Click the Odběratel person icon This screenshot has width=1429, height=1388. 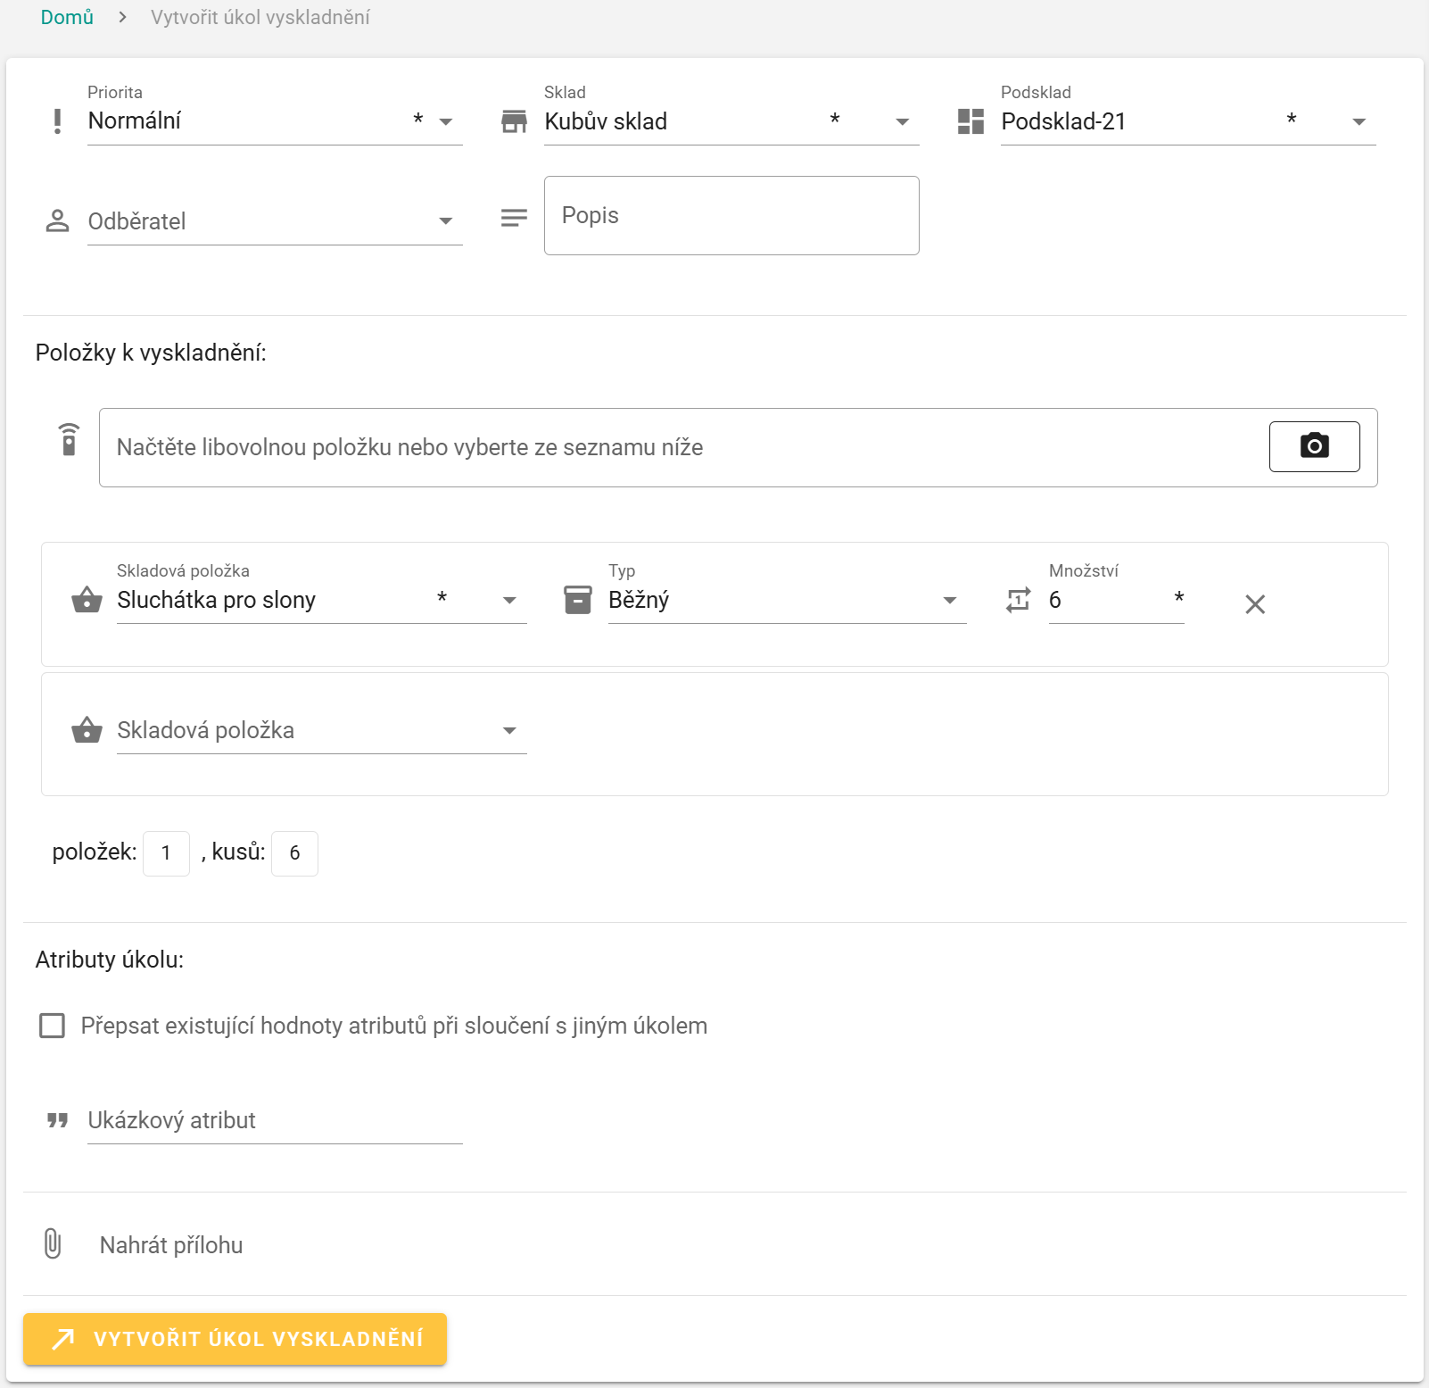click(58, 220)
